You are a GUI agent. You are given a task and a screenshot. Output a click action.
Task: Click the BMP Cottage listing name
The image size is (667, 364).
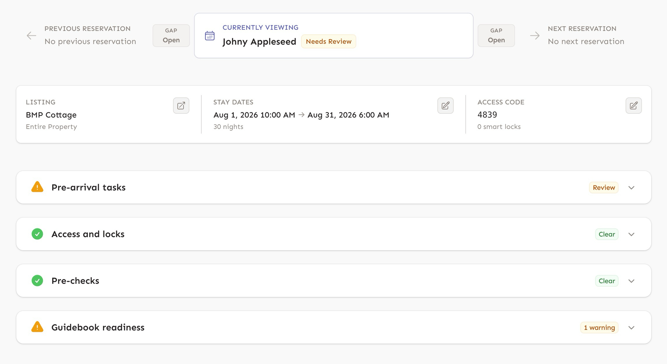51,115
